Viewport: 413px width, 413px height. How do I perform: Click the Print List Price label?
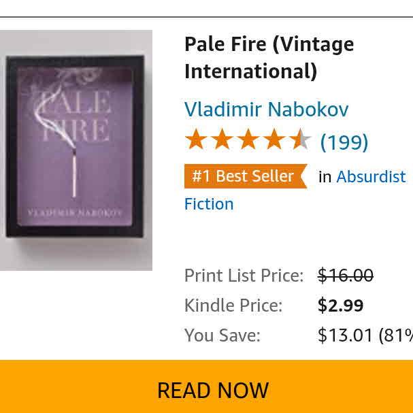(244, 276)
